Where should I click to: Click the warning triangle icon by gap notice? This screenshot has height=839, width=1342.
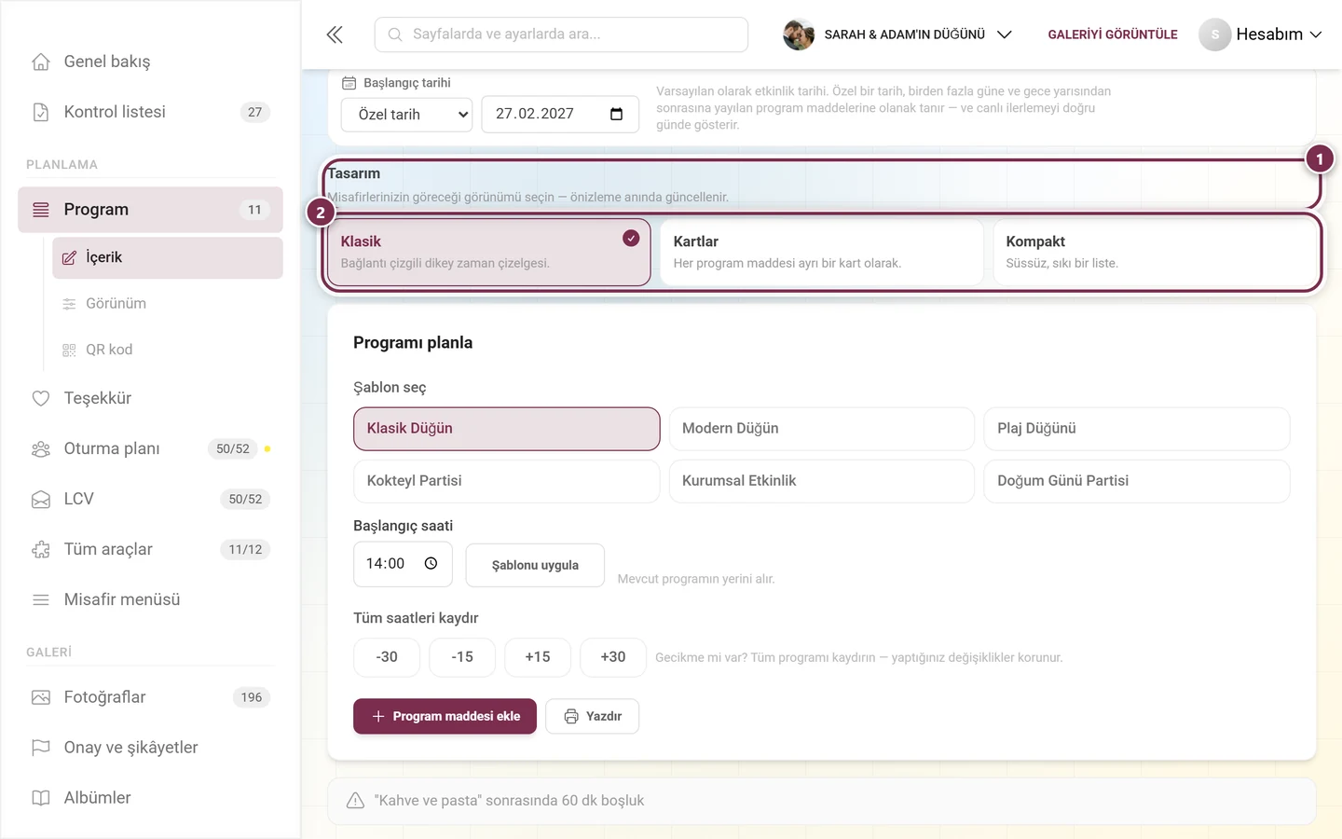point(355,800)
